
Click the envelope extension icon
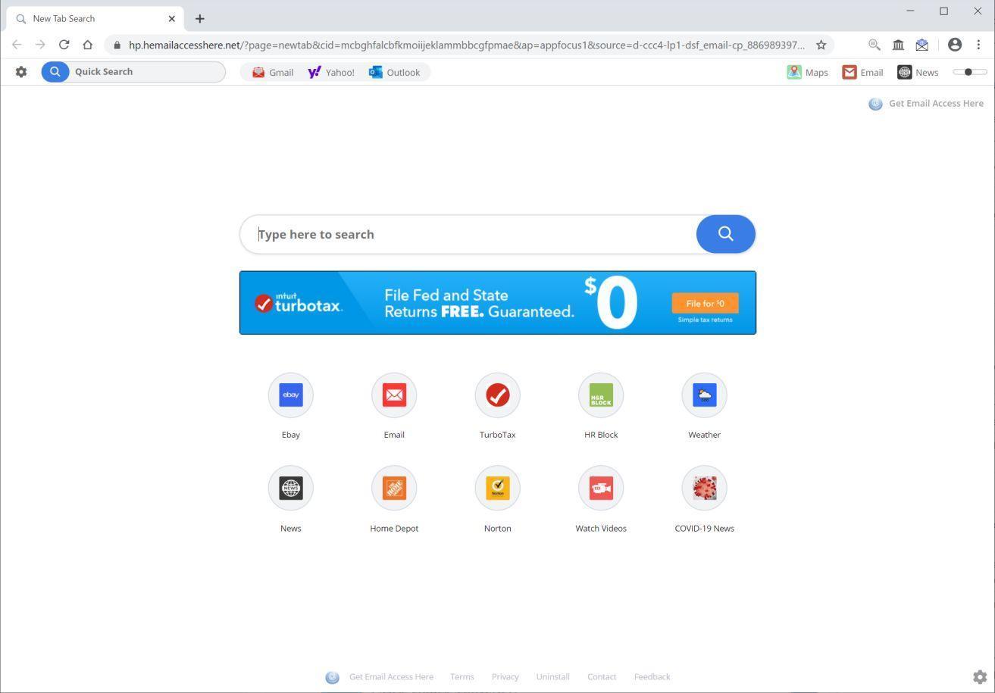tap(921, 45)
